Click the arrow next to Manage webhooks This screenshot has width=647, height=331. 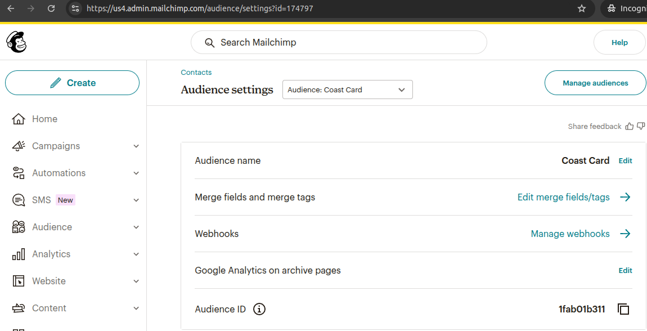(625, 234)
